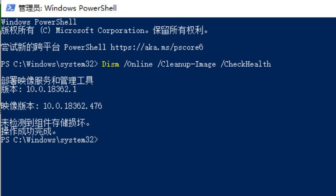Click the Microsoft Corporation copyright line
The width and height of the screenshot is (336, 196).
tap(105, 30)
